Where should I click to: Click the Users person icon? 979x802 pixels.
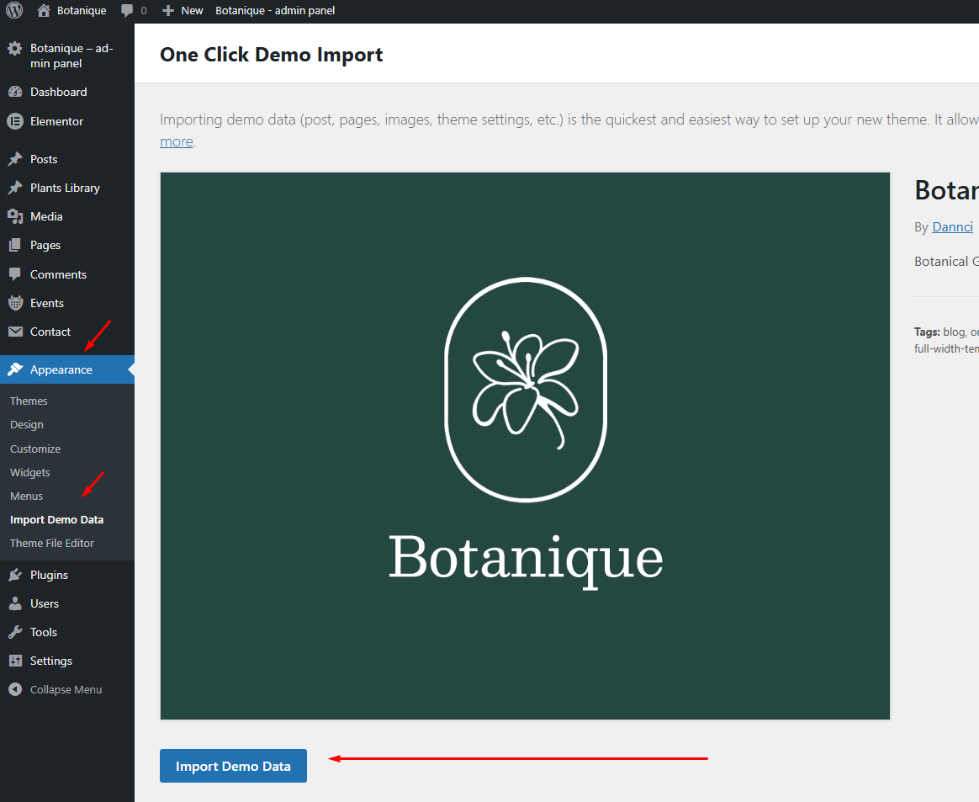pos(15,604)
